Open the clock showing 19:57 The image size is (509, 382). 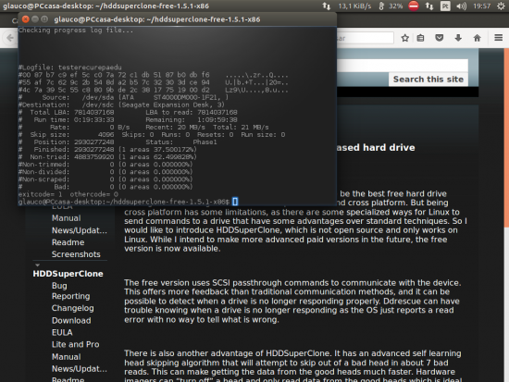pos(482,6)
